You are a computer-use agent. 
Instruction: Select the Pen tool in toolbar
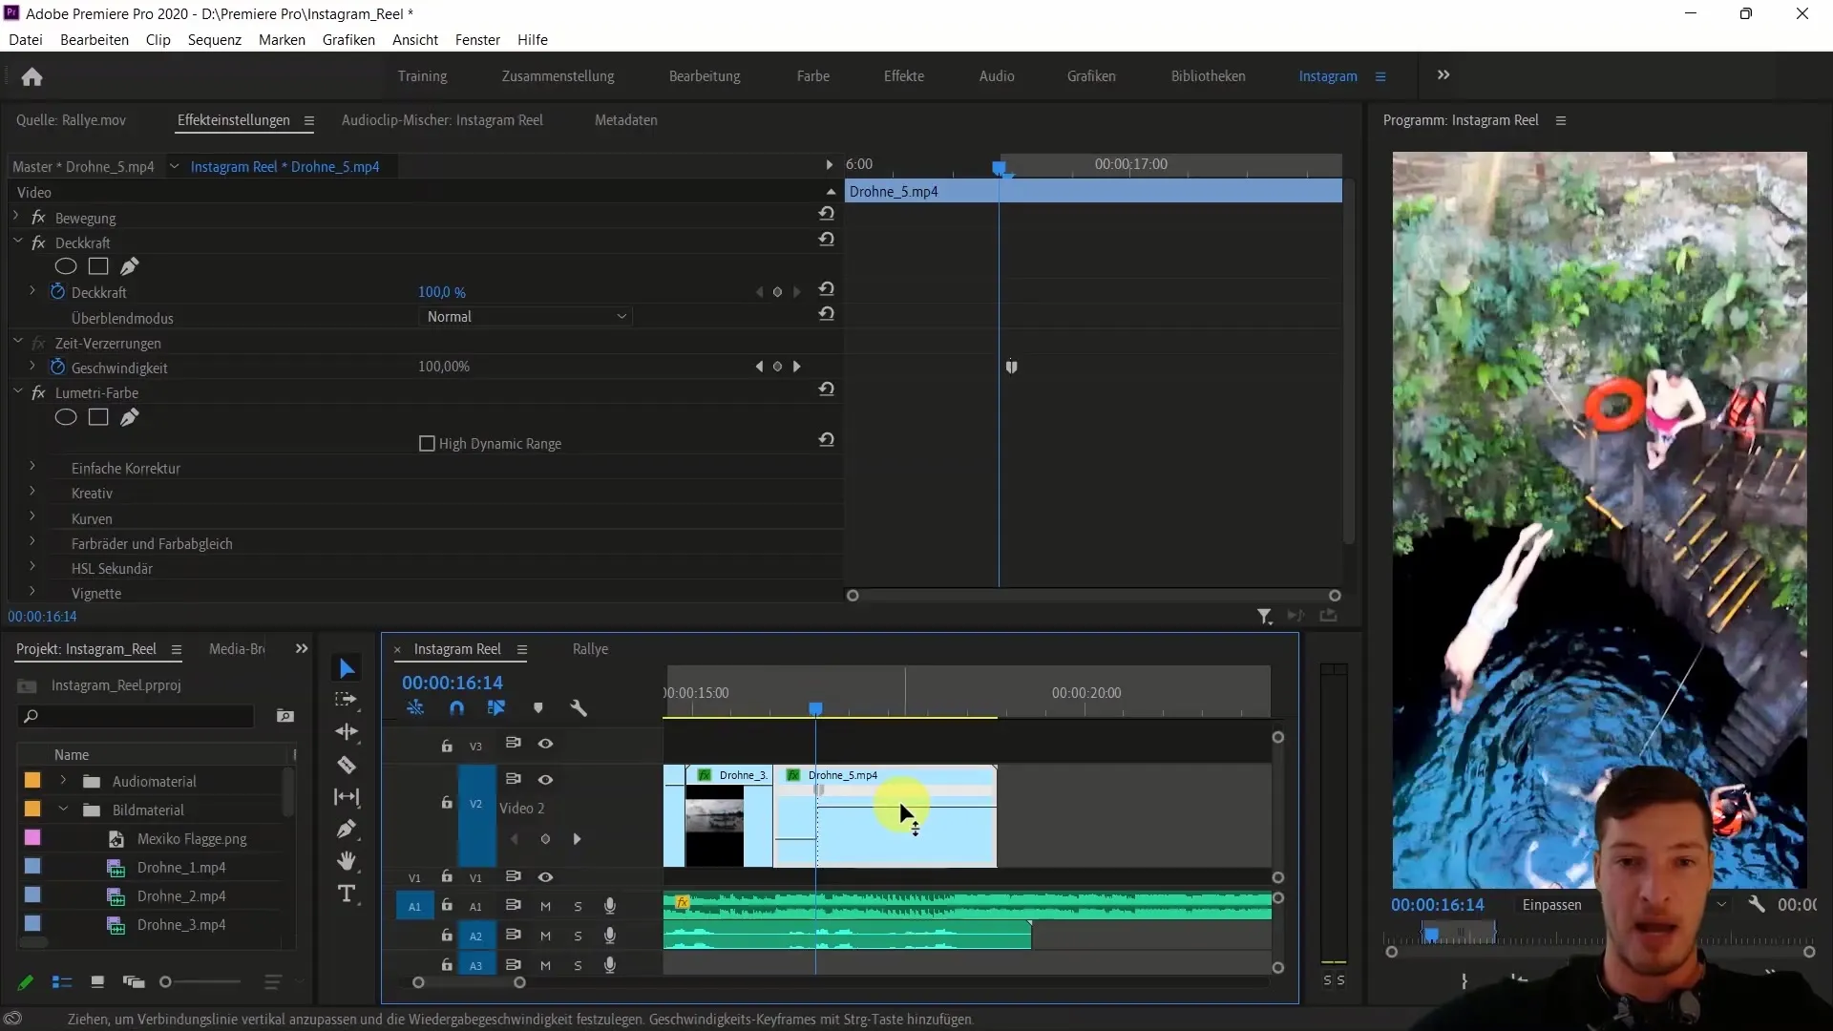click(x=347, y=829)
